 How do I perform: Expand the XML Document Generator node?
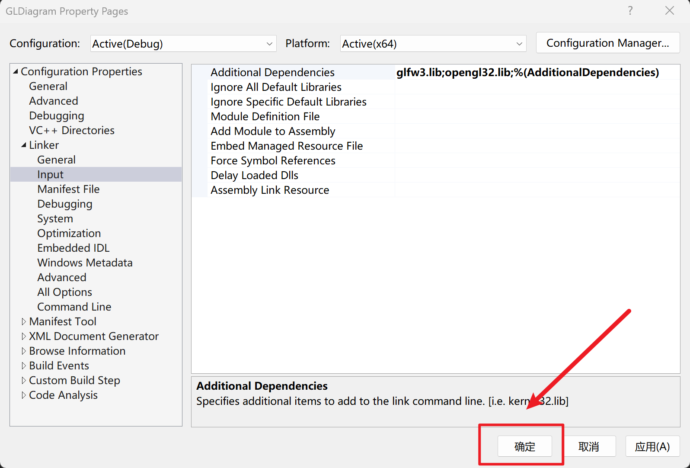(24, 337)
